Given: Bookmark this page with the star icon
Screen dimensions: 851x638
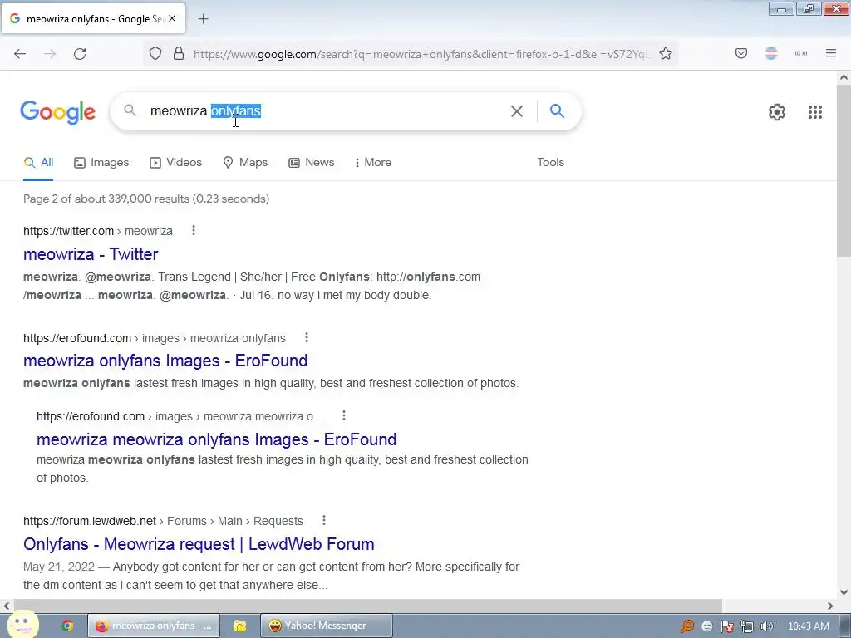Looking at the screenshot, I should [666, 54].
